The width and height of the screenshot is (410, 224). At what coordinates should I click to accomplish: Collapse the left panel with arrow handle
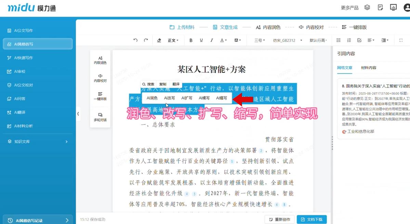(78, 114)
